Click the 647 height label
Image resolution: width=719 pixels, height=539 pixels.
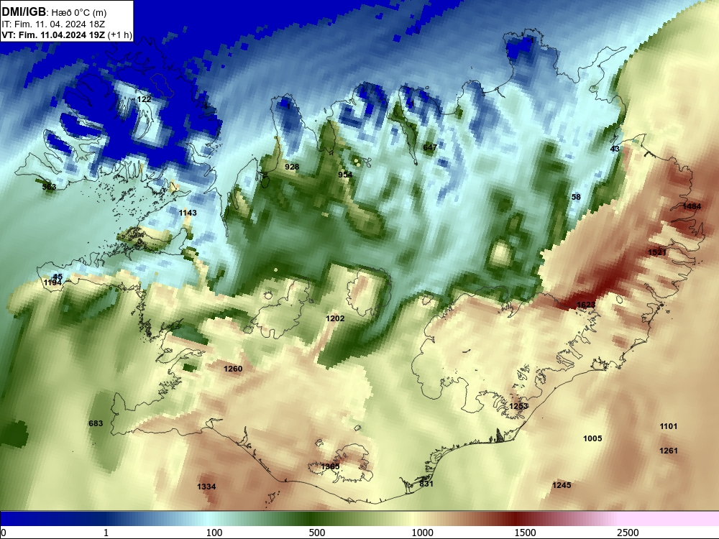pyautogui.click(x=430, y=147)
